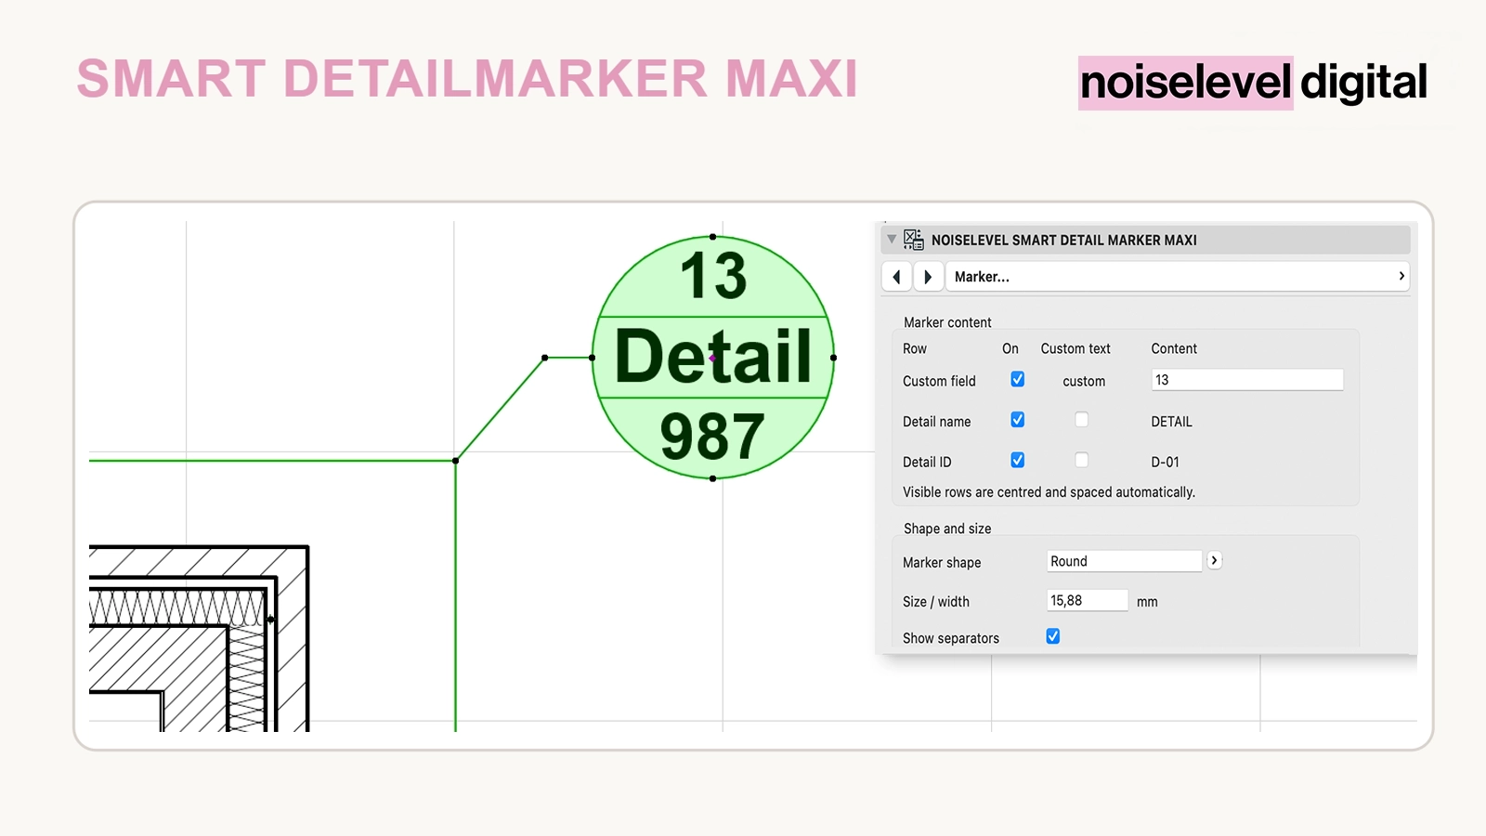1486x836 pixels.
Task: Click the arrow next to Marker shape
Action: coord(1214,560)
